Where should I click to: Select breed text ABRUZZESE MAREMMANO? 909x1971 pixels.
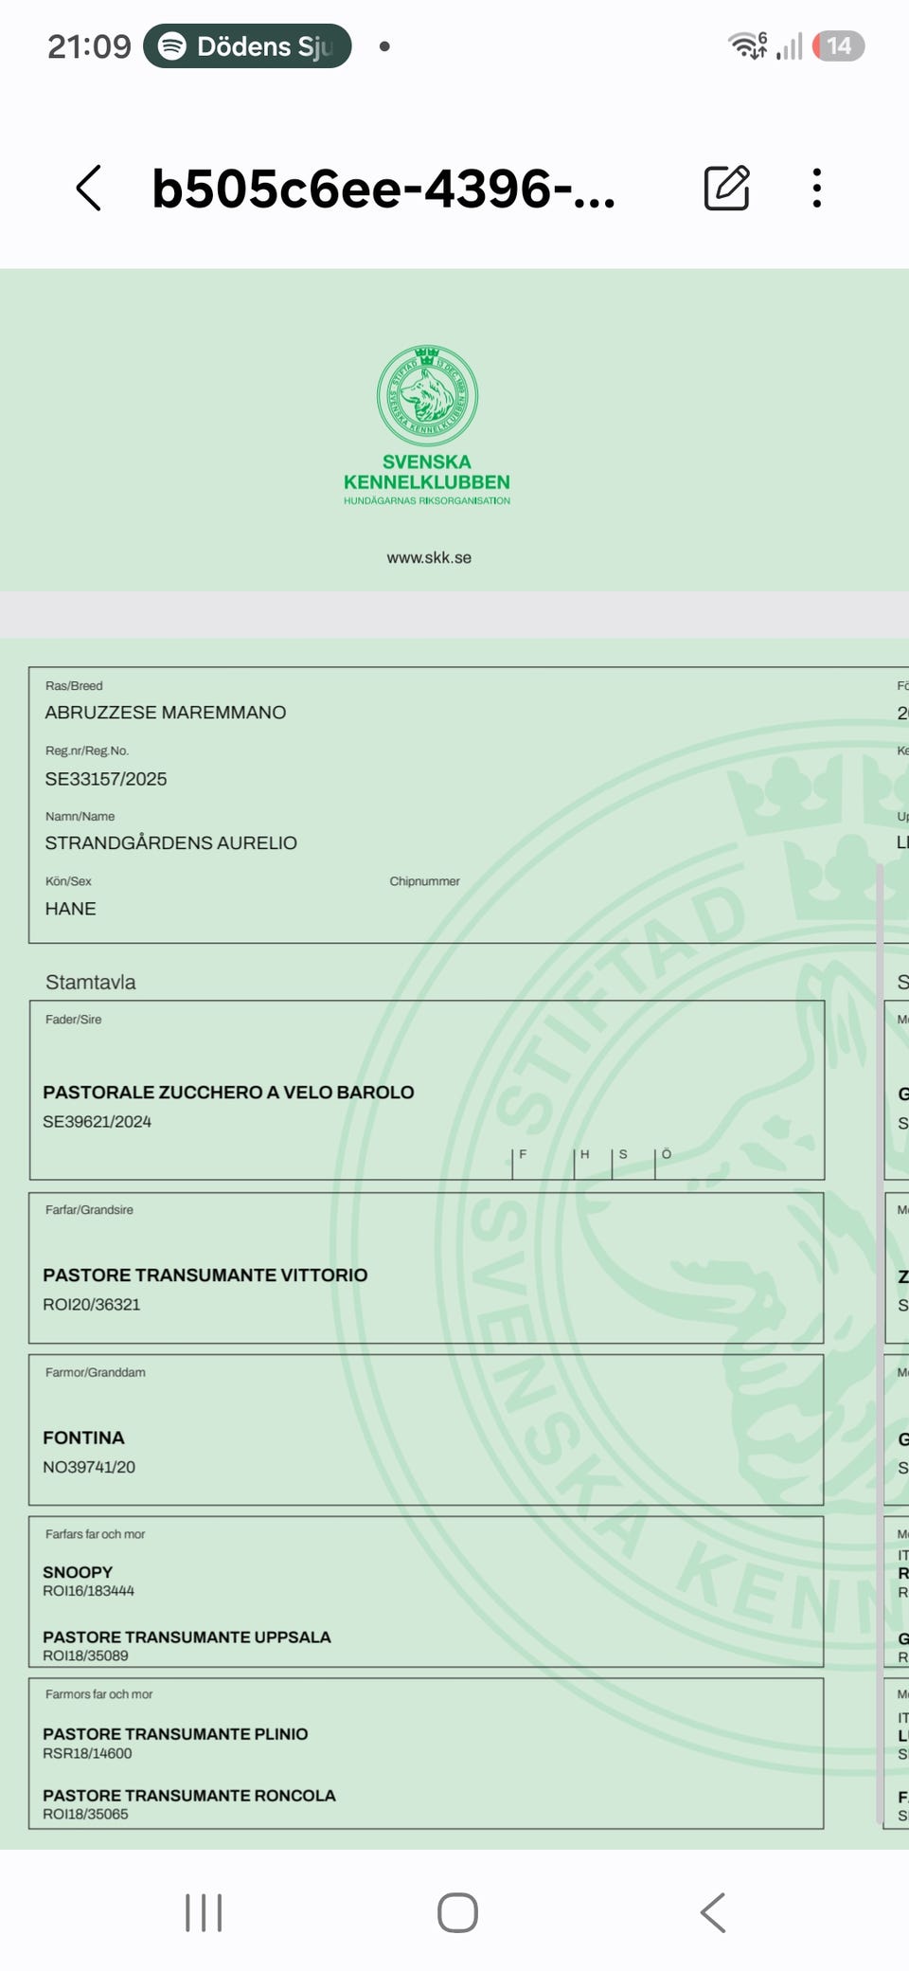click(x=166, y=713)
